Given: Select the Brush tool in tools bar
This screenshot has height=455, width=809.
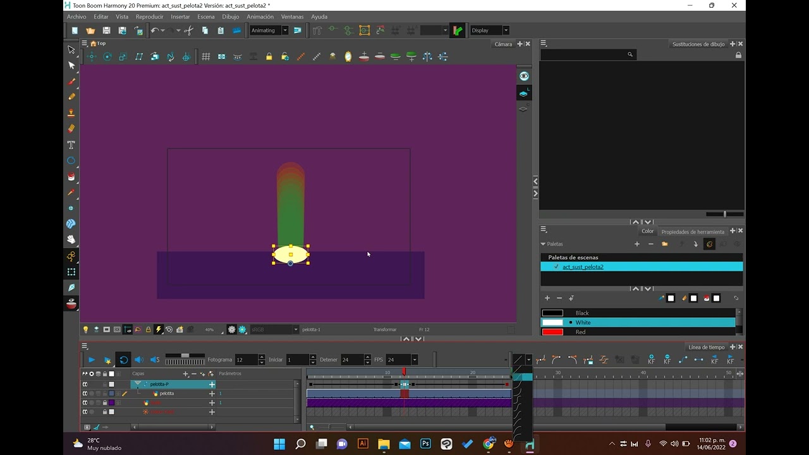Looking at the screenshot, I should [x=71, y=81].
